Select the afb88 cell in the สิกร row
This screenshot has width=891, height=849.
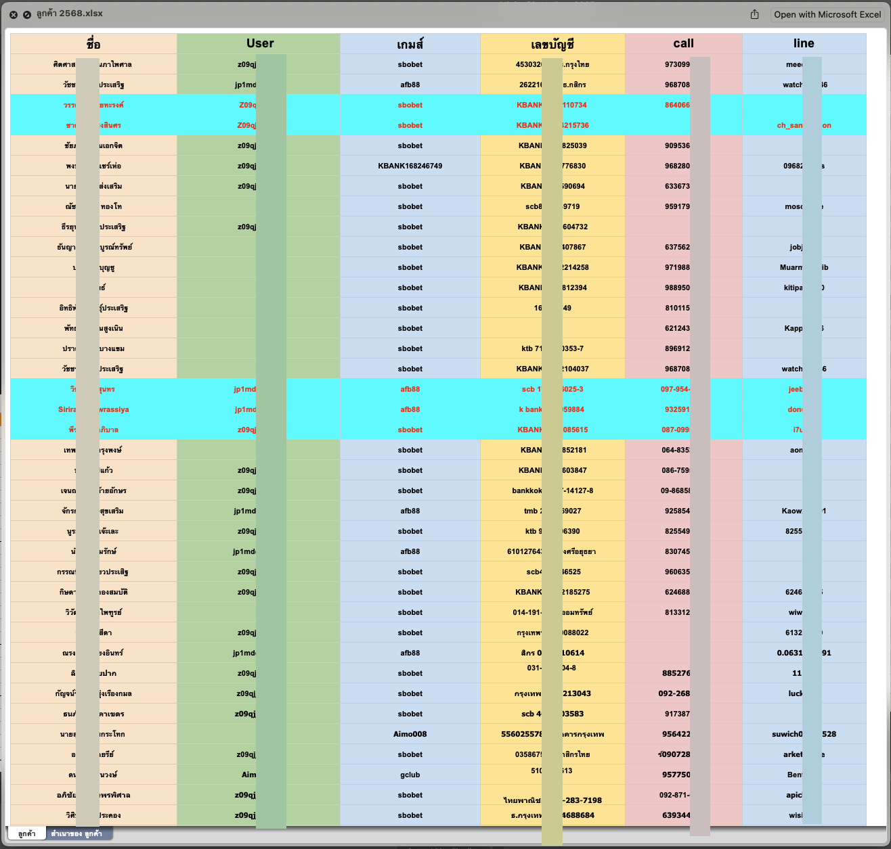410,653
